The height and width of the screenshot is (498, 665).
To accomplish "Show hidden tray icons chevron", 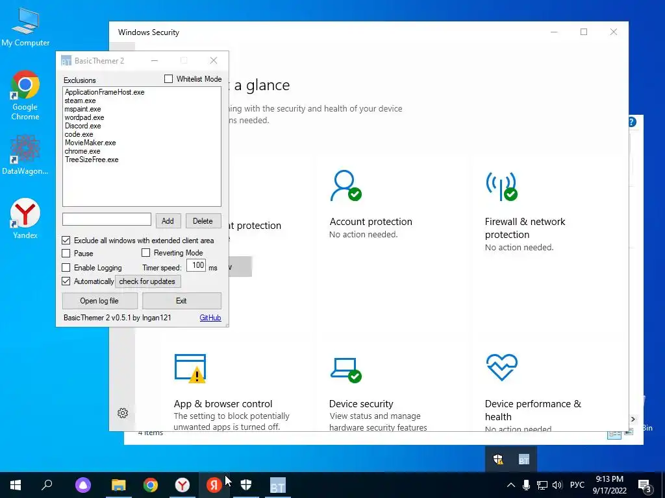I will [x=511, y=485].
